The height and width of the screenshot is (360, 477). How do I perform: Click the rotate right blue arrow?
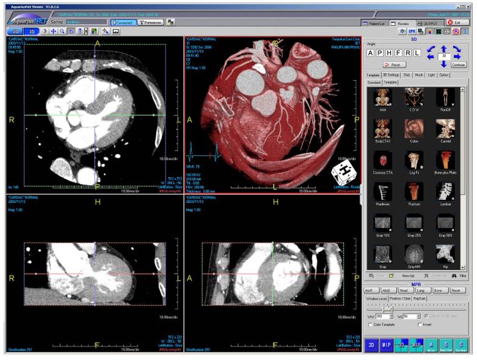(x=457, y=55)
